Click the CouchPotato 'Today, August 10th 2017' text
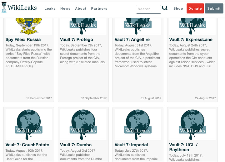This screenshot has width=225, height=162. [24, 151]
